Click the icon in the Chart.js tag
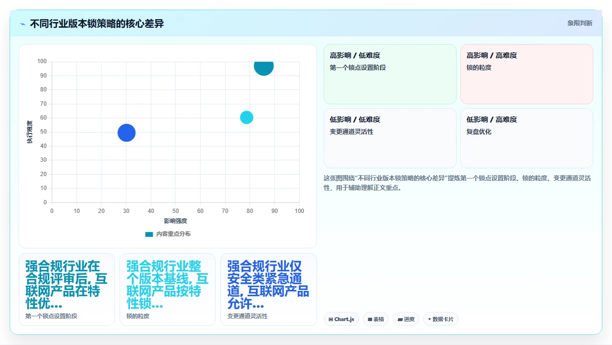Image resolution: width=612 pixels, height=345 pixels. [331, 320]
